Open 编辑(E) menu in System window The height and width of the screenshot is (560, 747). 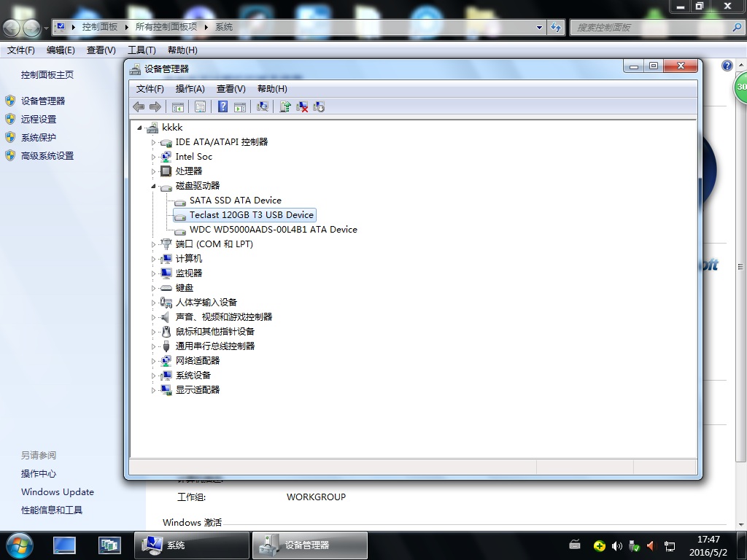(61, 50)
